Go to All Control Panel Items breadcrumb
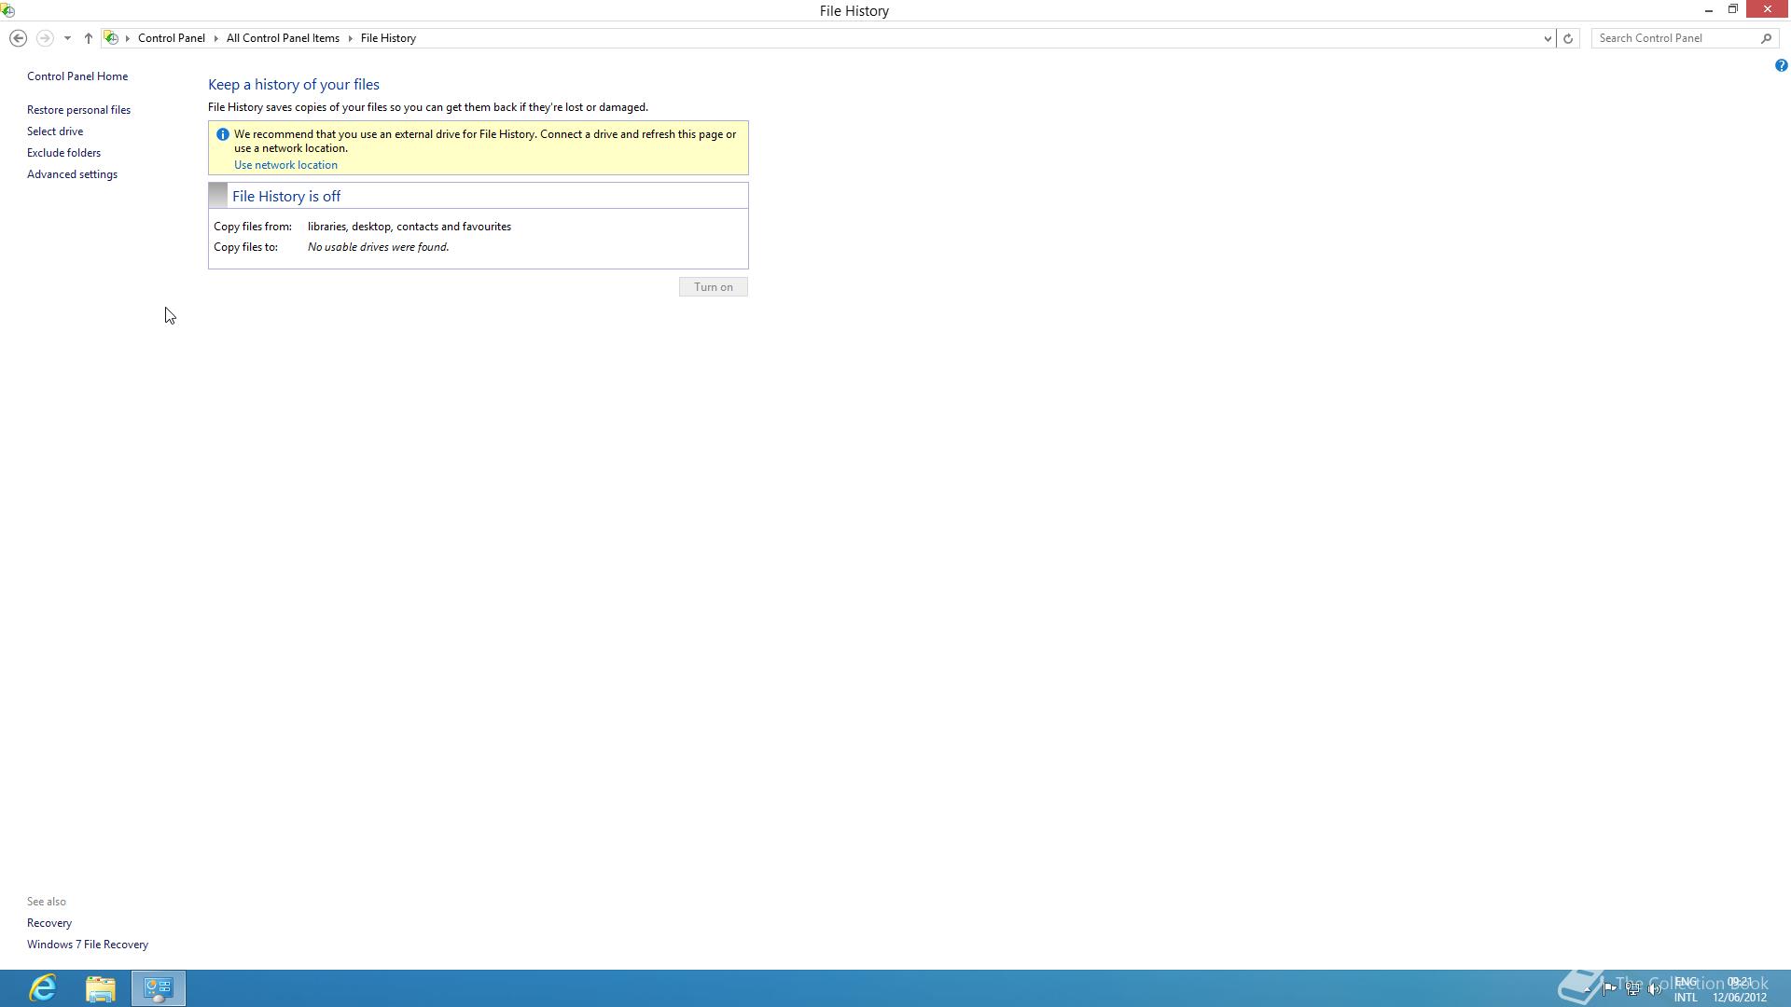 (x=283, y=38)
